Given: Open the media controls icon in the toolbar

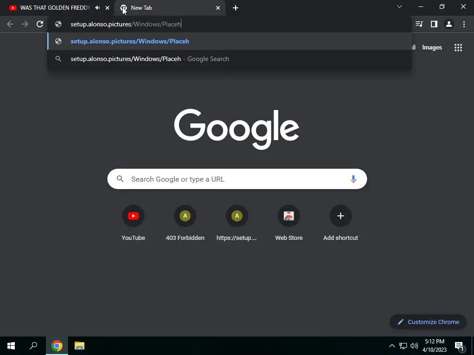Looking at the screenshot, I should click(x=419, y=24).
